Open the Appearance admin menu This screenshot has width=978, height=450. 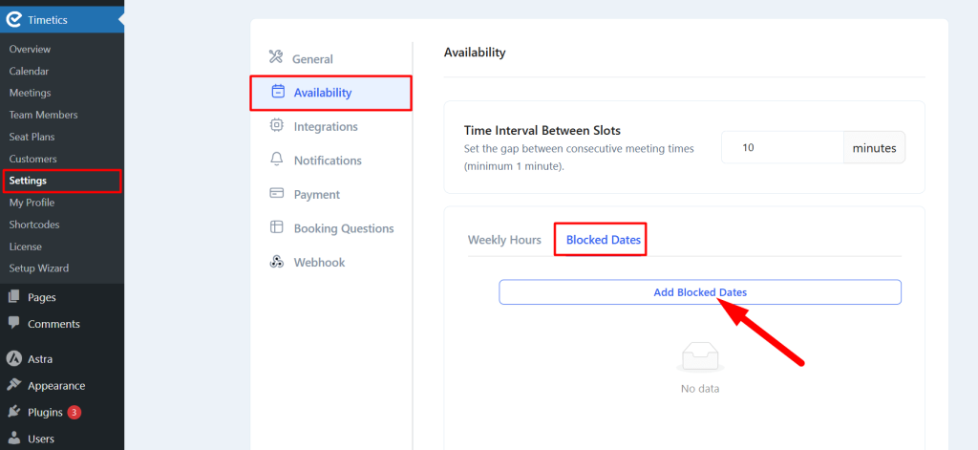coord(56,386)
